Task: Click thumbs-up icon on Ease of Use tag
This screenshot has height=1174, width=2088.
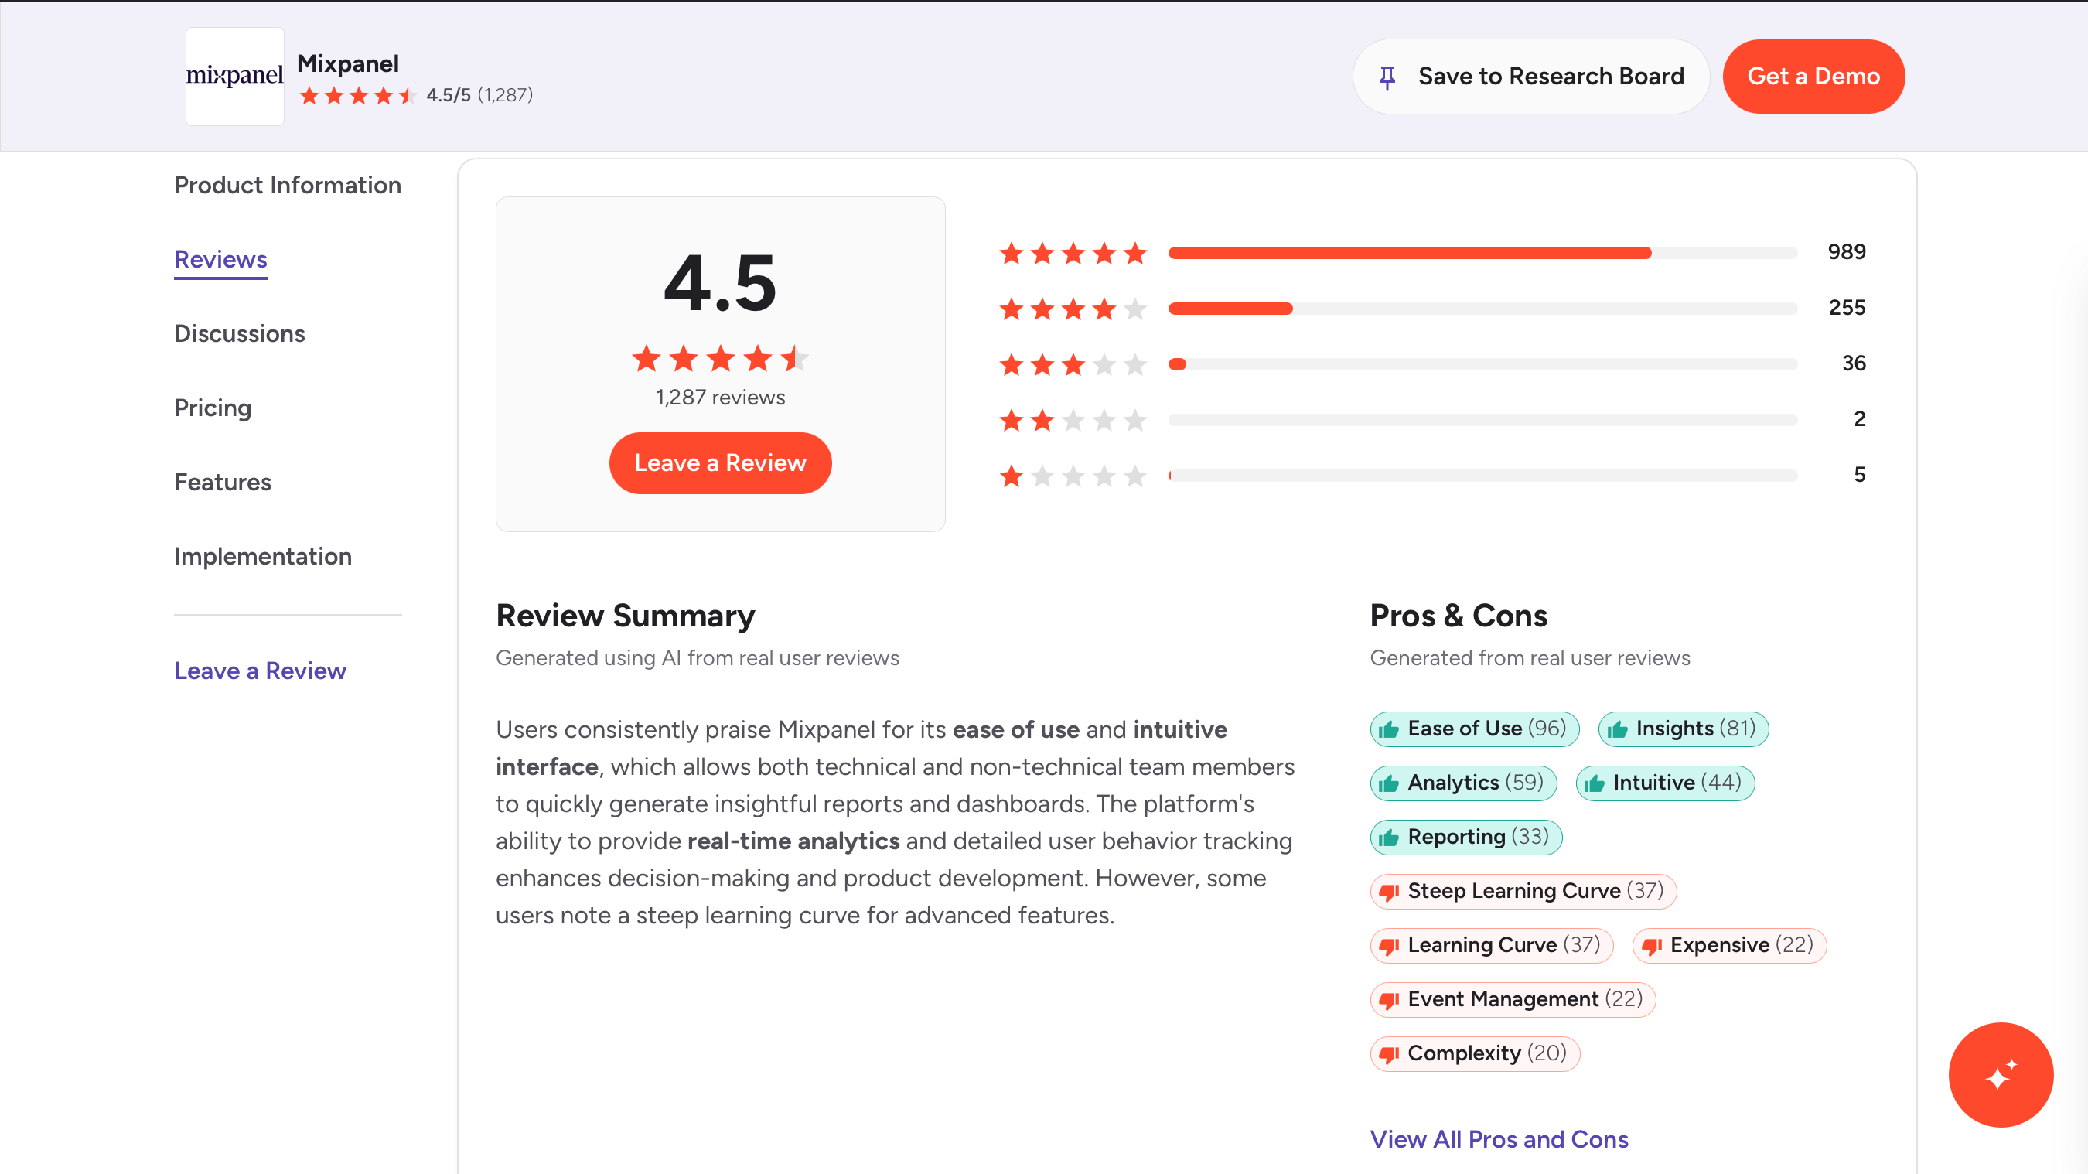Action: click(1388, 729)
